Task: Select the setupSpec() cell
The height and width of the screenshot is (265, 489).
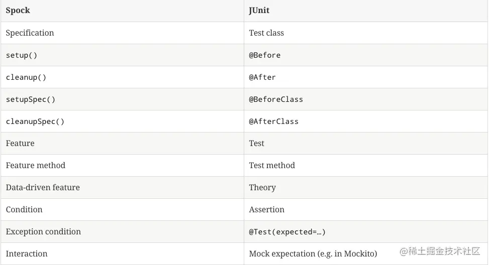Action: [x=31, y=99]
